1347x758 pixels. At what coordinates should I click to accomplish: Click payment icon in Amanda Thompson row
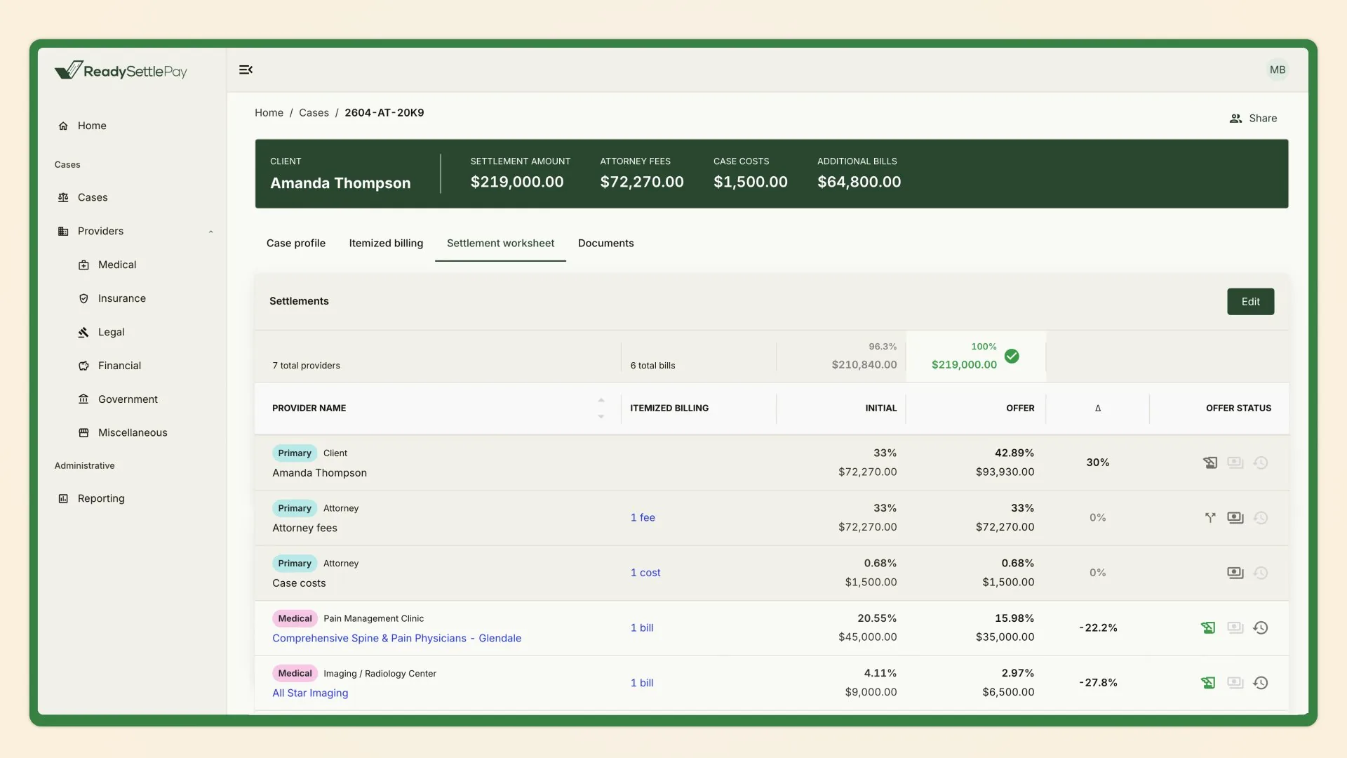1235,463
